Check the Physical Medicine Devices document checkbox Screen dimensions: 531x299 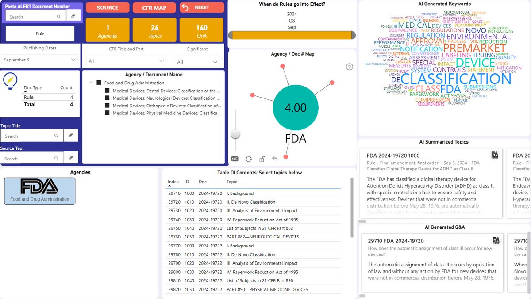click(107, 113)
